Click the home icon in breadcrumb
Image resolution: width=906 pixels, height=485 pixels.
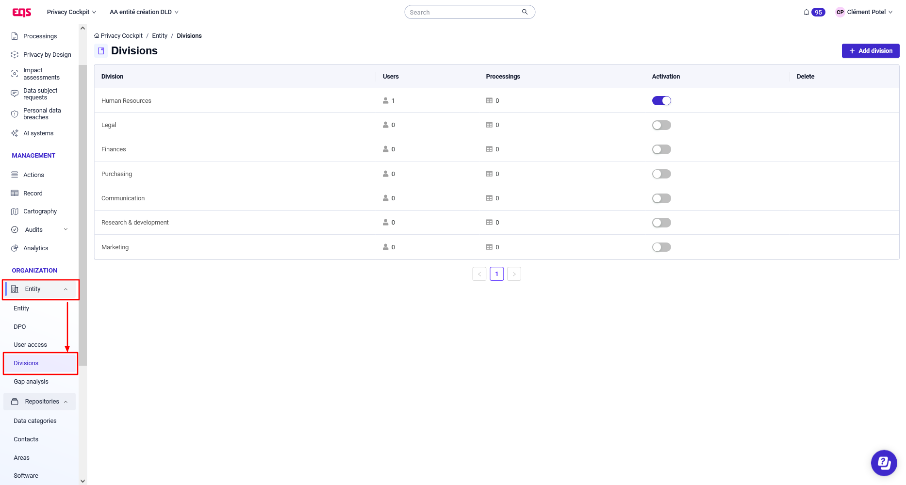pos(97,36)
